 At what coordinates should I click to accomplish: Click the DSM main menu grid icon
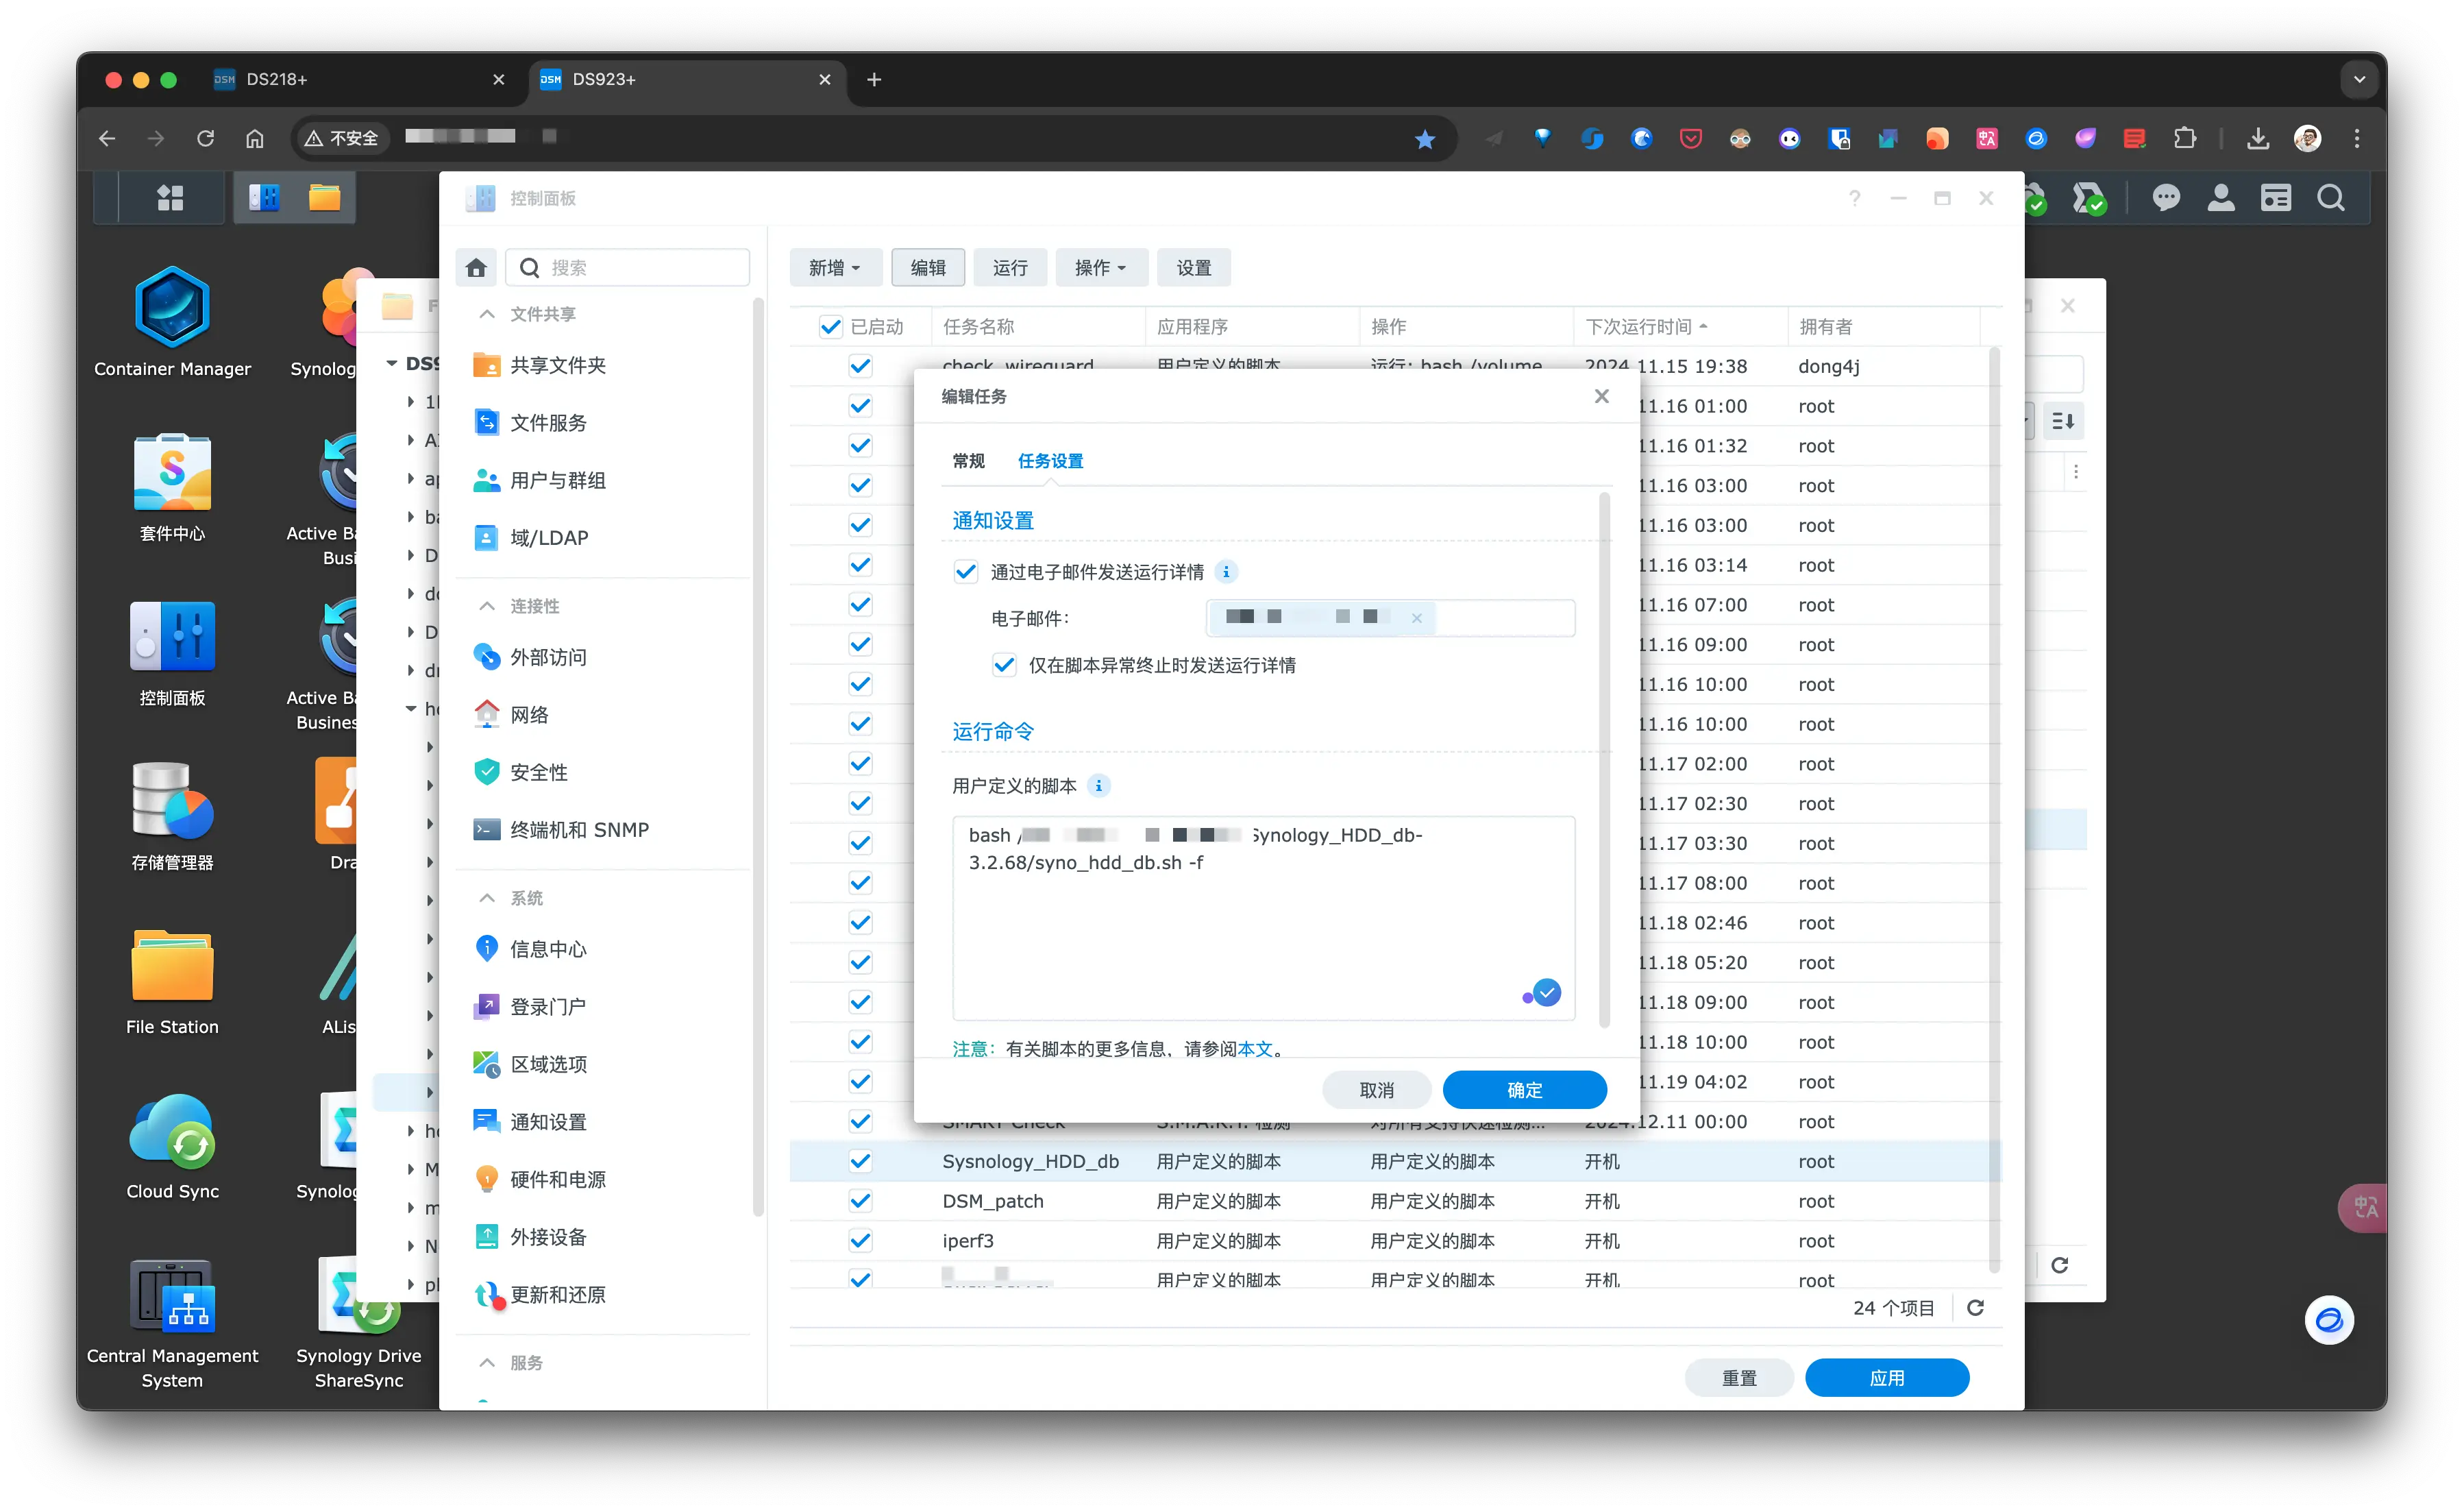point(170,198)
